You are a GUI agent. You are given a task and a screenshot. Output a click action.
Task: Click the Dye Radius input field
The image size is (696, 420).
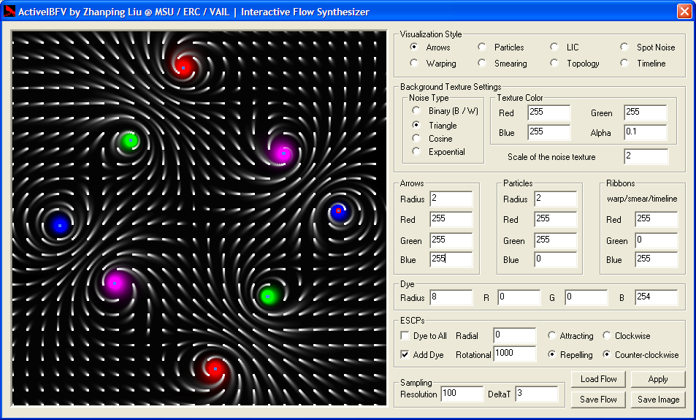[x=451, y=297]
